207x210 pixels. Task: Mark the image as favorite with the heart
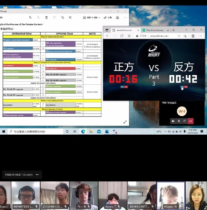pyautogui.click(x=54, y=17)
